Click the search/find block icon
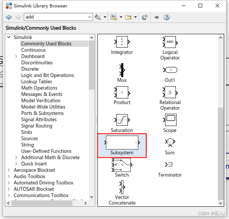Screen dimensions: 229x219 click(98, 17)
